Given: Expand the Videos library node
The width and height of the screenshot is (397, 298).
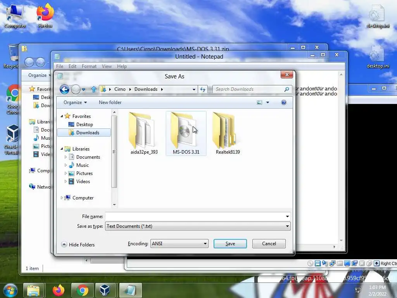Looking at the screenshot, I should (66, 182).
